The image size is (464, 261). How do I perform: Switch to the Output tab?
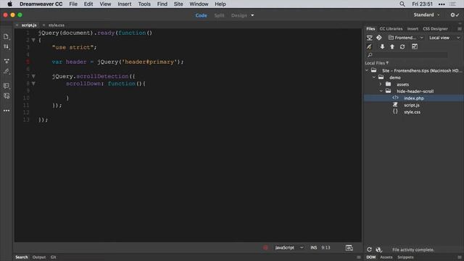coord(39,257)
